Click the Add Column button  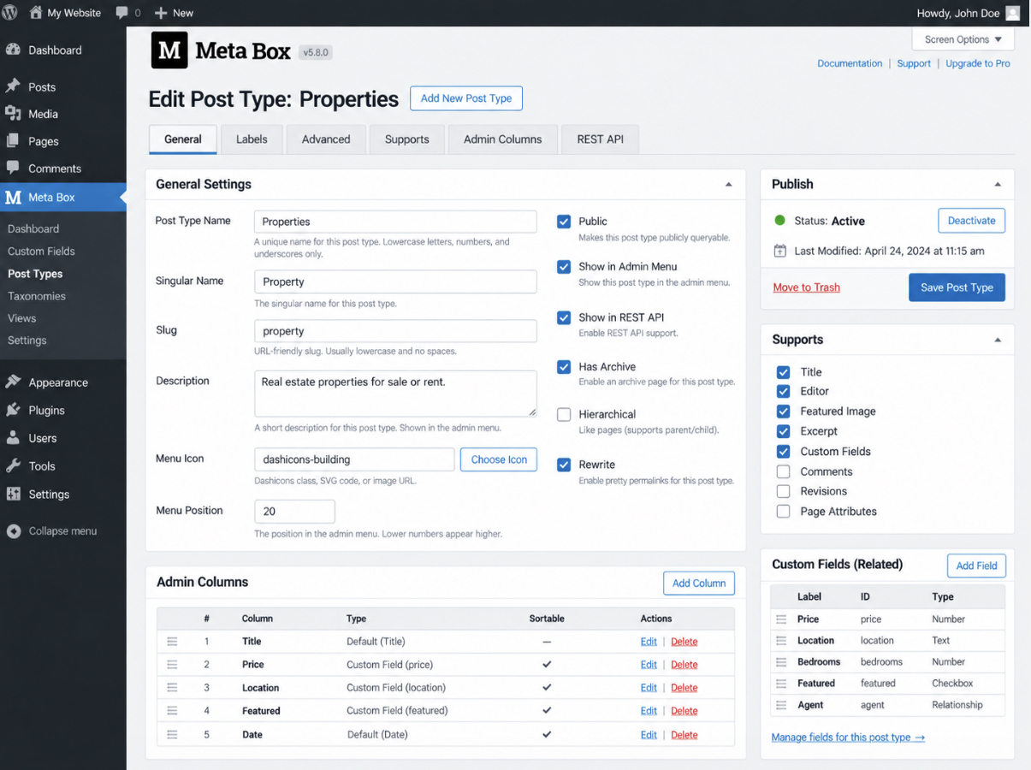point(699,583)
